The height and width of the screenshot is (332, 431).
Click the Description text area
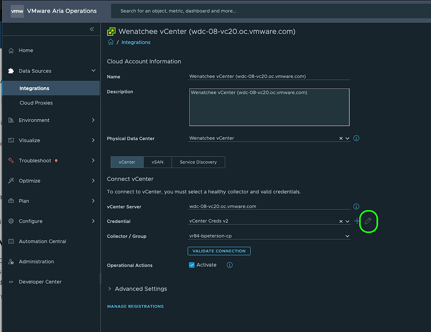(x=269, y=107)
